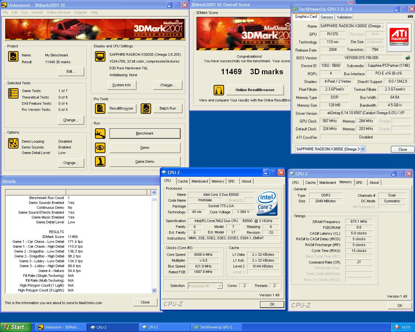Switch to Memory tab in left CPU-Z

pyautogui.click(x=218, y=181)
